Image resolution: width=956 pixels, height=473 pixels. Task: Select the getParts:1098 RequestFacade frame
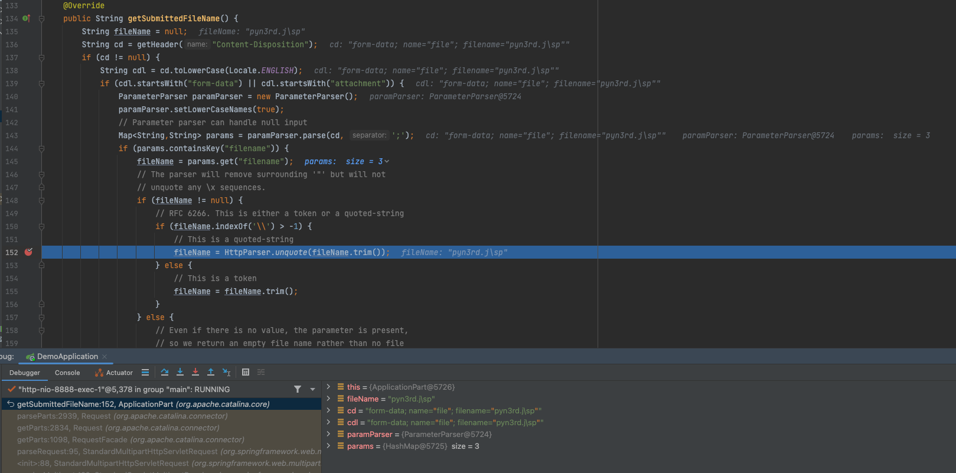click(x=161, y=439)
